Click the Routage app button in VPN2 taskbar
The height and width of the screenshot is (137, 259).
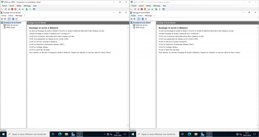[x=80, y=134]
